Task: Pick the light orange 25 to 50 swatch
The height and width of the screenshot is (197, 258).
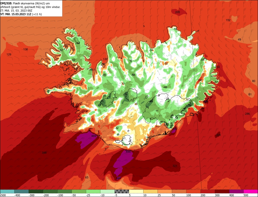Action: pyautogui.click(x=165, y=191)
